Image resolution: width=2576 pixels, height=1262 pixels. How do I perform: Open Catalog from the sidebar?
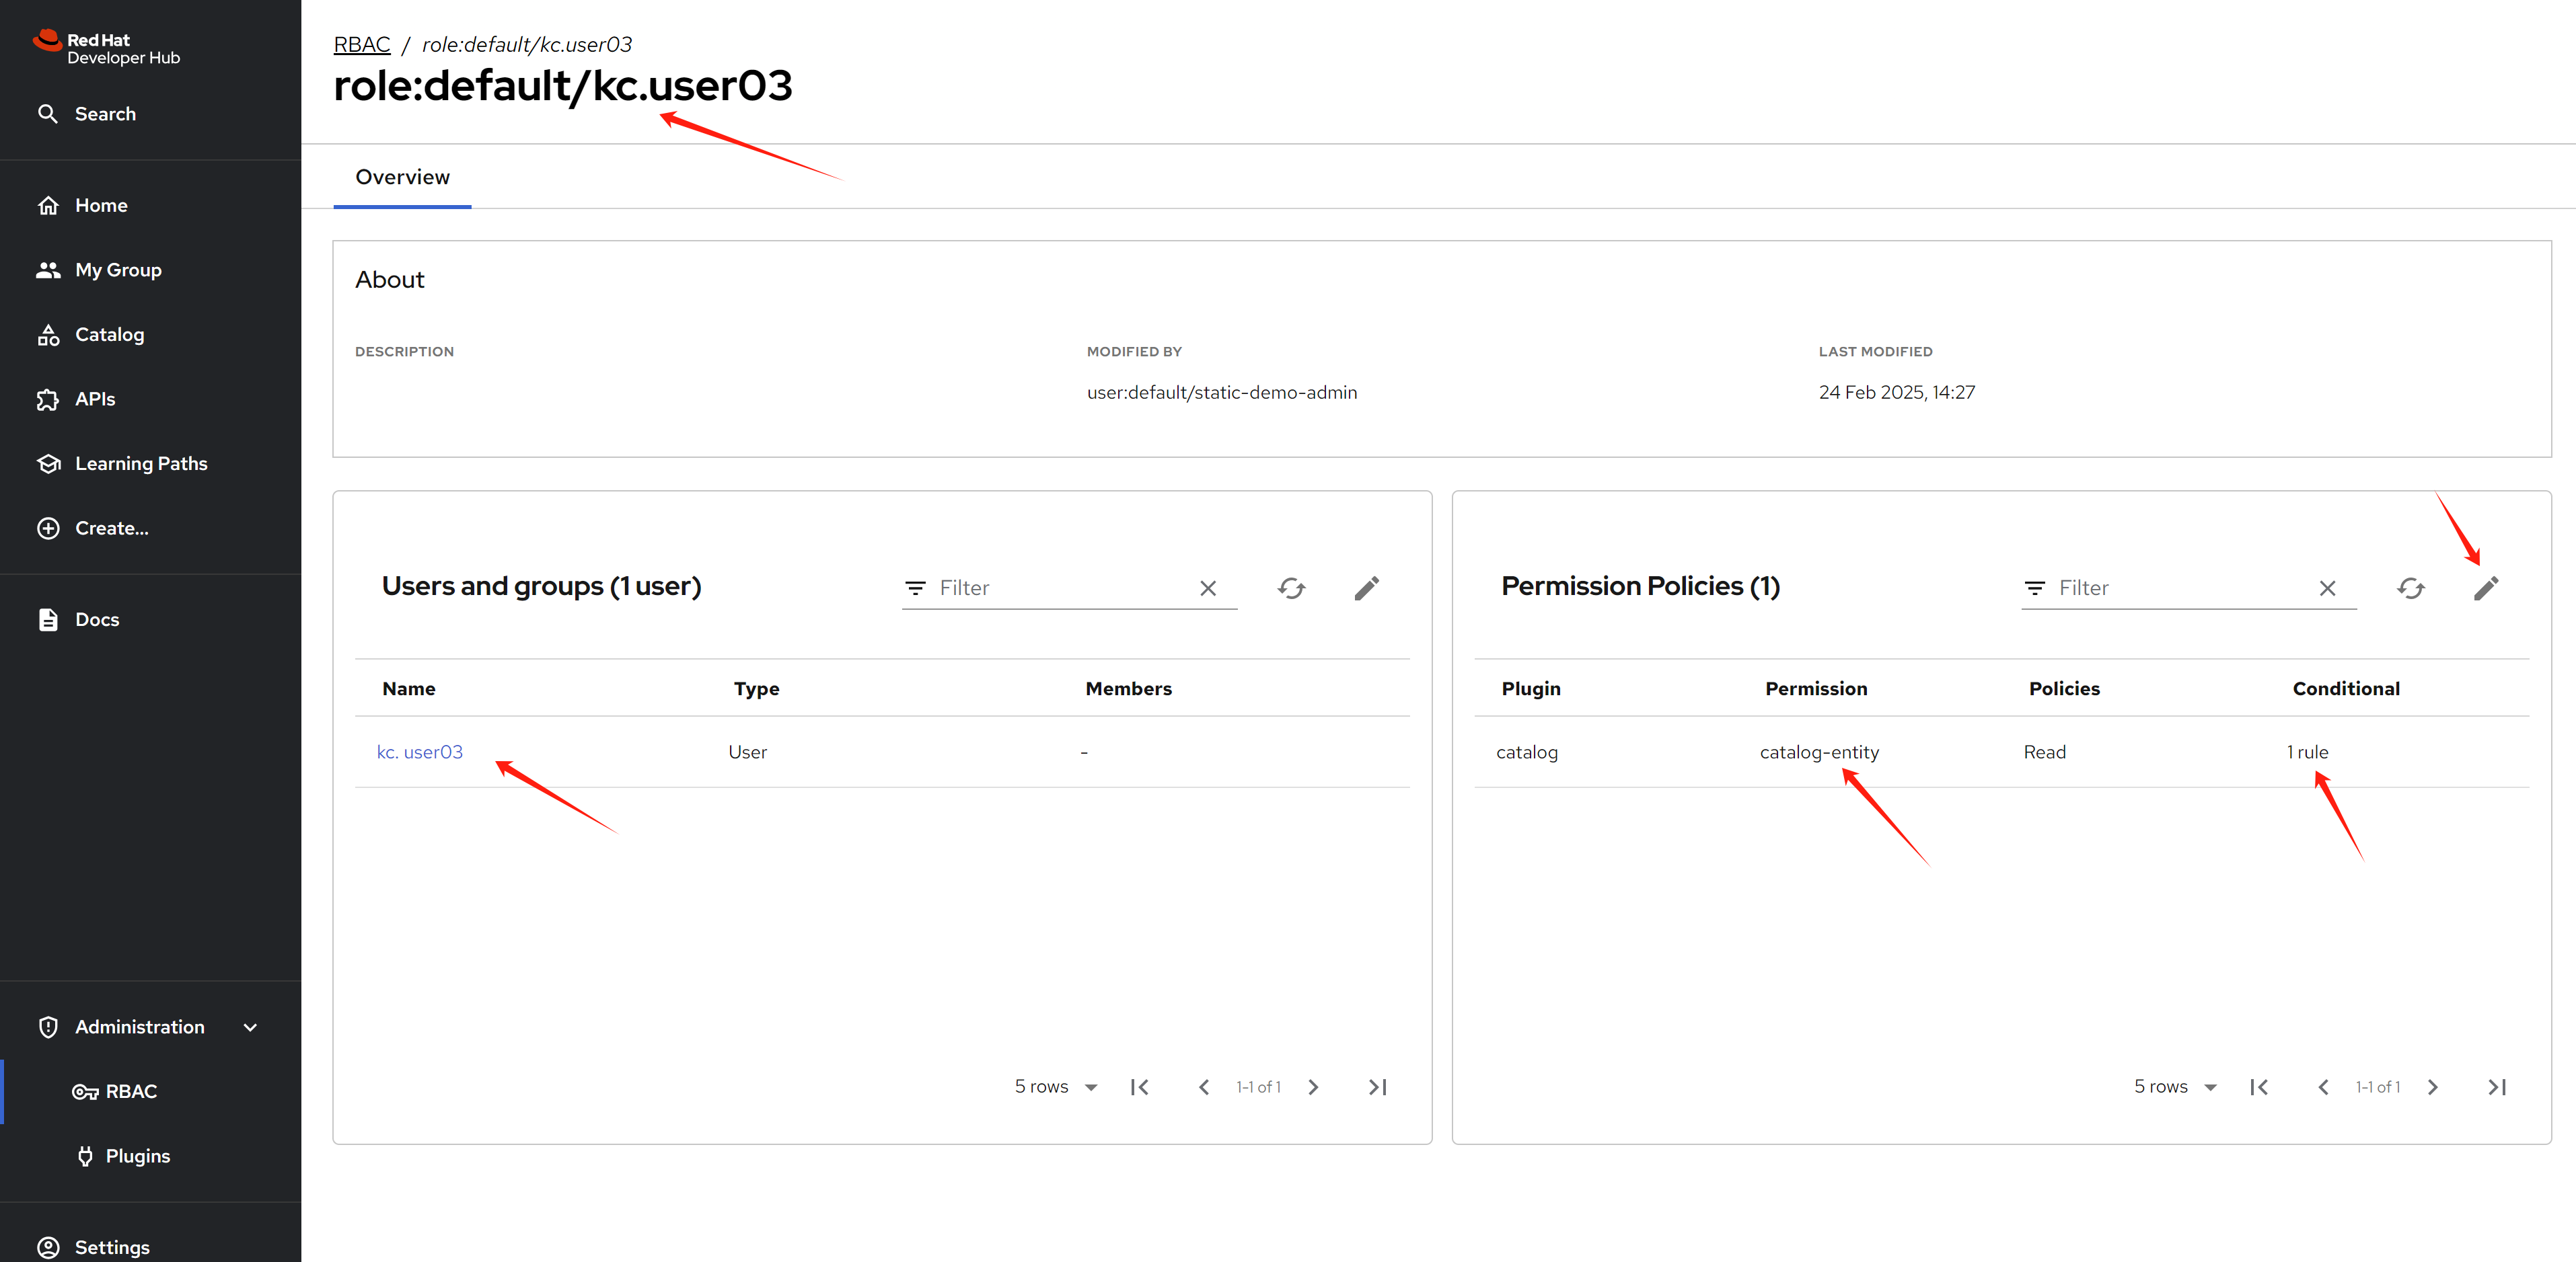pos(109,335)
